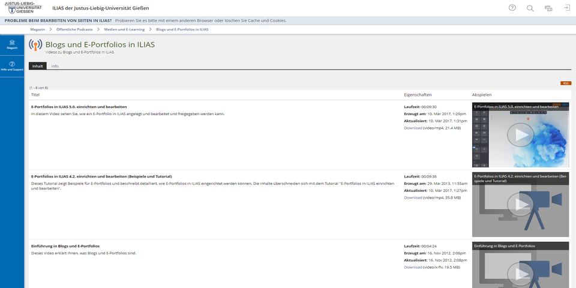The width and height of the screenshot is (576, 288).
Task: Click 'Erzeugt am: 16. Nov 2012' text
Action: [x=435, y=253]
